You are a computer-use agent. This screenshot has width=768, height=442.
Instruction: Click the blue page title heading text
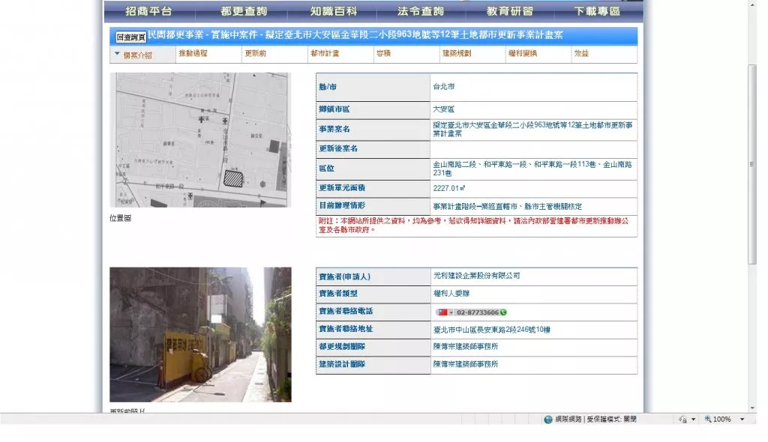tap(355, 34)
